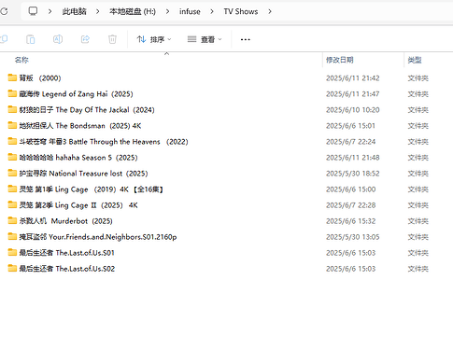Click the rename icon in toolbar
Image resolution: width=453 pixels, height=350 pixels.
[x=58, y=39]
